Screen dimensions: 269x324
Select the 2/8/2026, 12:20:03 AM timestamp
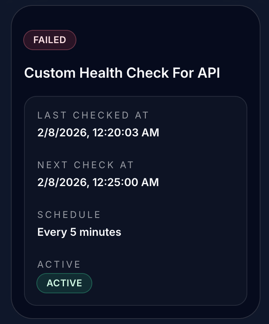(x=98, y=132)
